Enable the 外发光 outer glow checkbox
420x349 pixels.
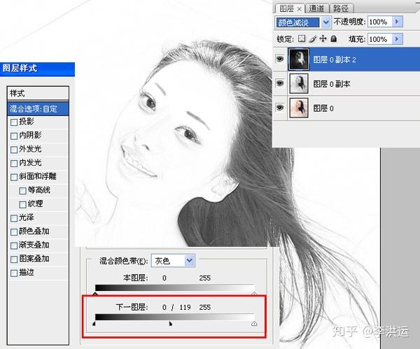14,150
